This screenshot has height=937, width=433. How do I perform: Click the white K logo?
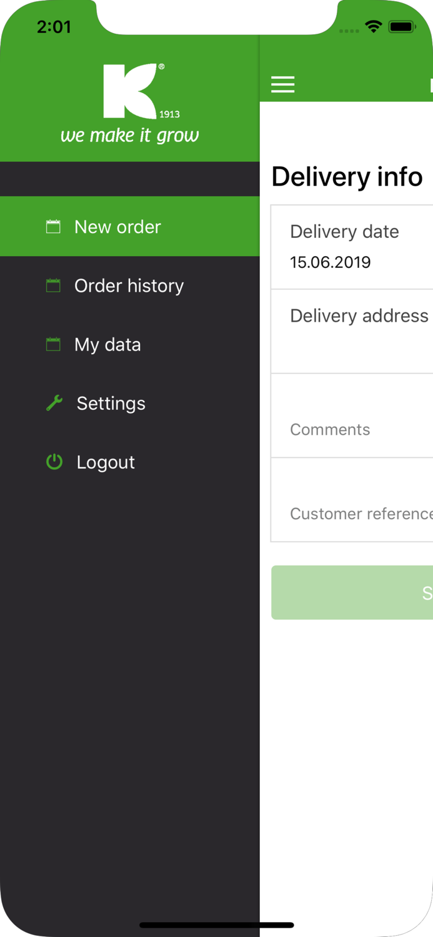130,91
